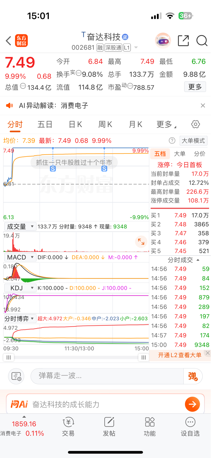Tap the orange speaker alert icon
Viewport: 211px width, 458px height.
[9, 106]
